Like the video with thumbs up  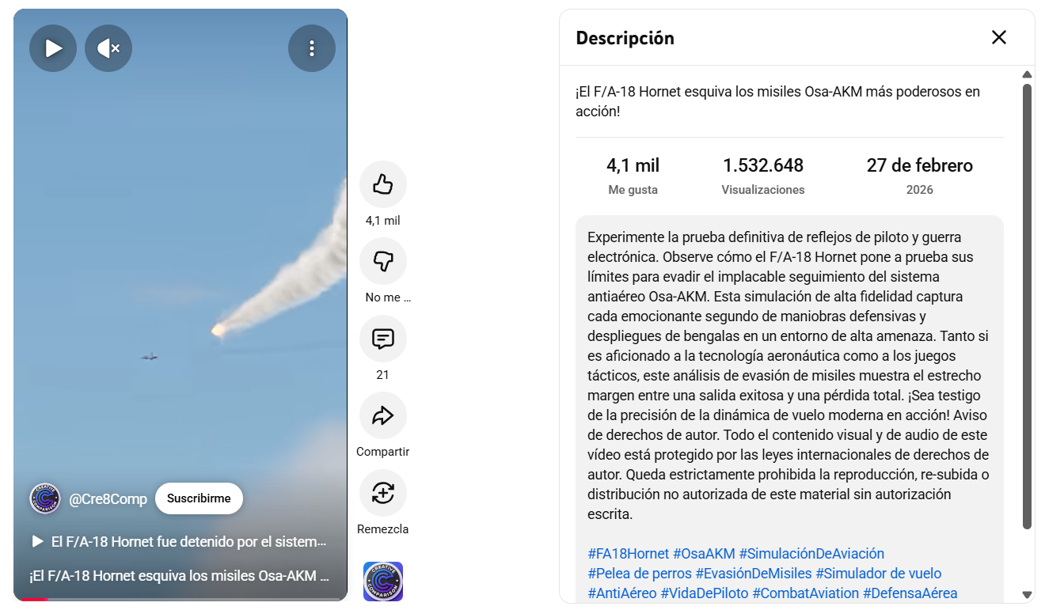pos(383,184)
